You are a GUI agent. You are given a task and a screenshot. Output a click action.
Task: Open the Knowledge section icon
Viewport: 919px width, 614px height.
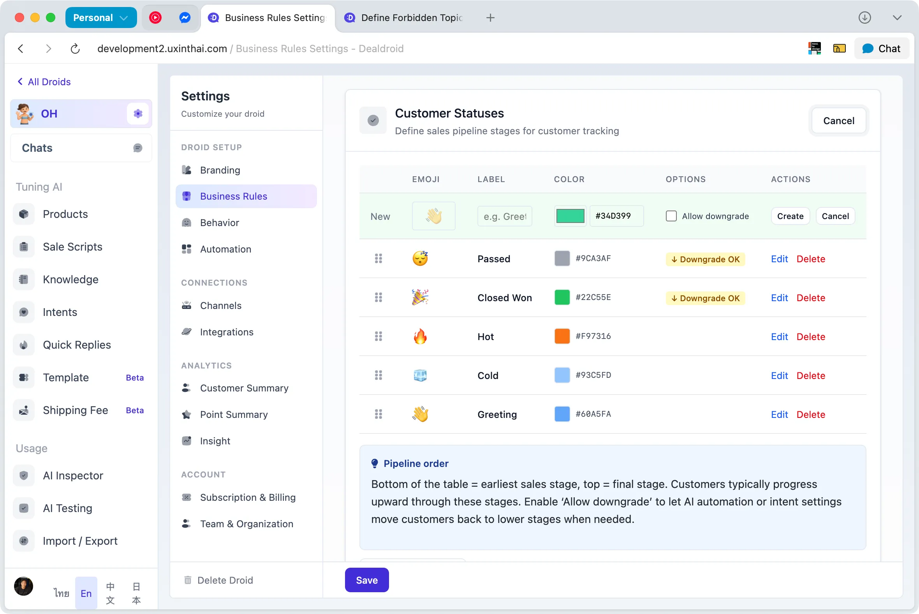point(23,279)
